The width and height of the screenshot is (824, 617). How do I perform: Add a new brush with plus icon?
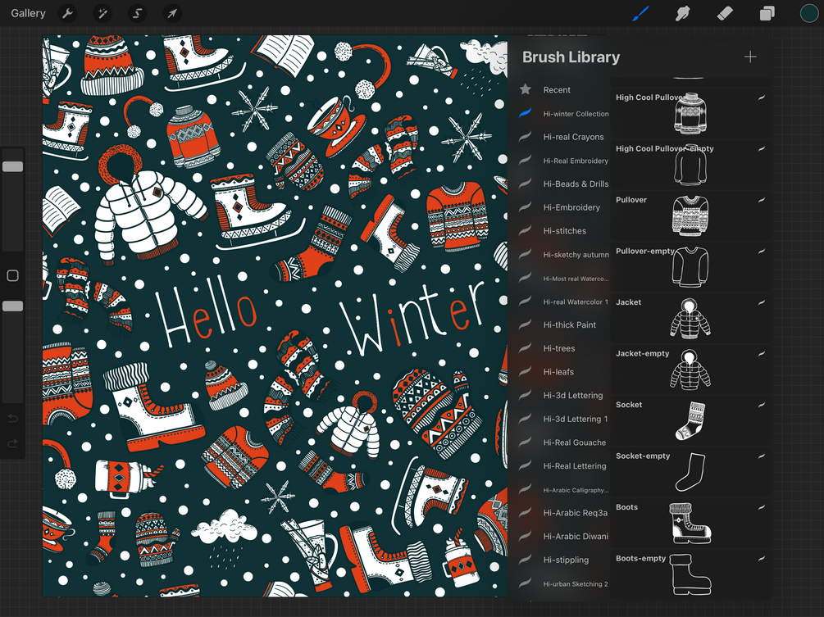(750, 57)
